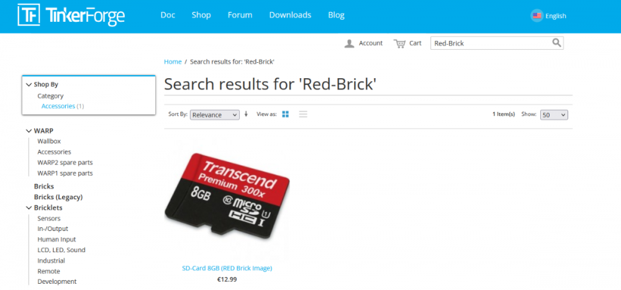This screenshot has height=290, width=621.
Task: Switch to grid view icon
Action: click(285, 114)
